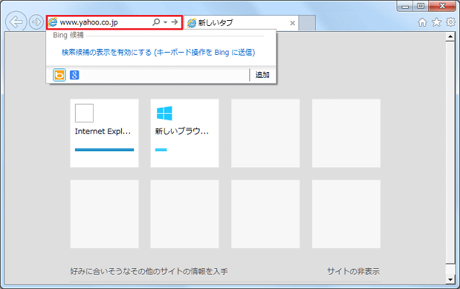This screenshot has width=460, height=289.
Task: Open the address bar autocomplete dropdown arrow
Action: (165, 22)
